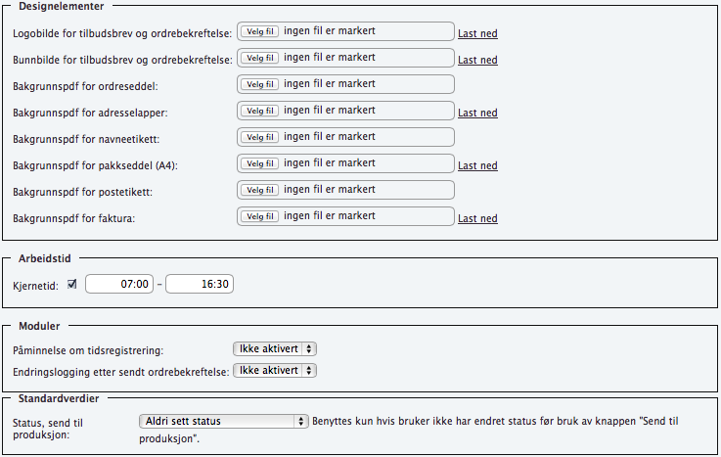The image size is (721, 457).
Task: Choose file for Bakgrunnspdf for faktura
Action: click(x=260, y=216)
